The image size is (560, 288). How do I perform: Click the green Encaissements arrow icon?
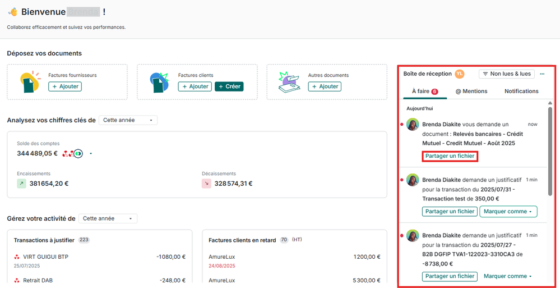tap(21, 184)
